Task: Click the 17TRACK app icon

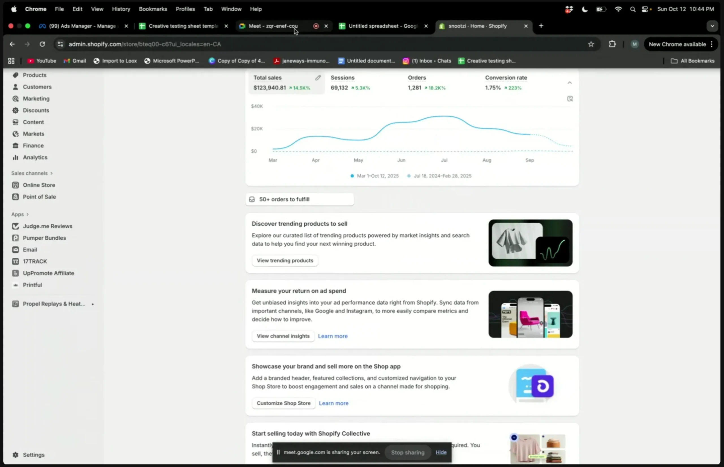Action: [15, 261]
